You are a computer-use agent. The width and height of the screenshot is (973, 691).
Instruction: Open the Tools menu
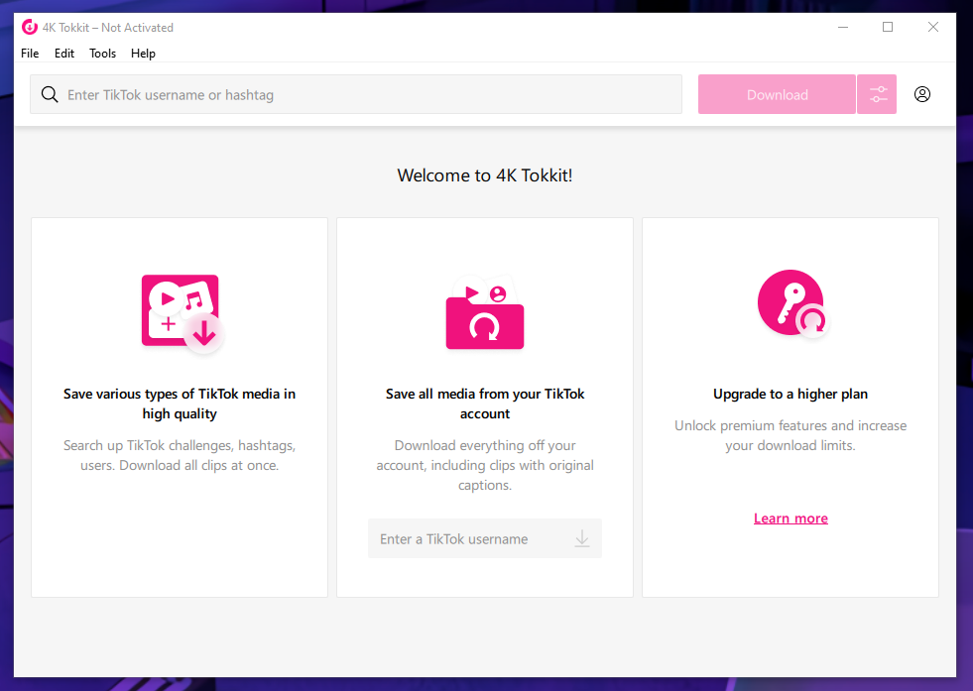pyautogui.click(x=102, y=54)
